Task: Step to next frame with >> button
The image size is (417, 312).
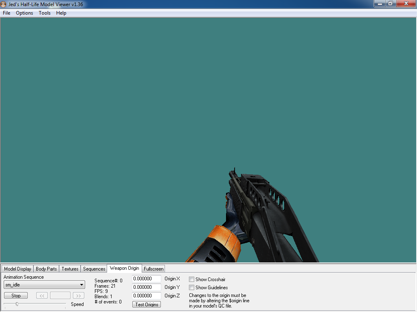Action: coord(79,296)
